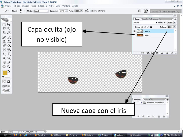The width and height of the screenshot is (183, 137).
Task: Switch to the Historia tab
Action: tap(147, 99)
